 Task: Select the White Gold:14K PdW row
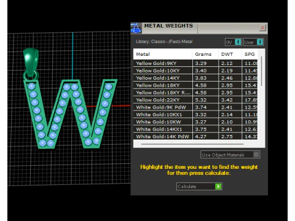coord(195,136)
